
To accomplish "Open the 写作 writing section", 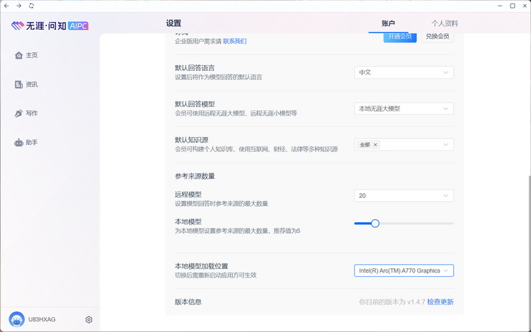I will [x=26, y=113].
